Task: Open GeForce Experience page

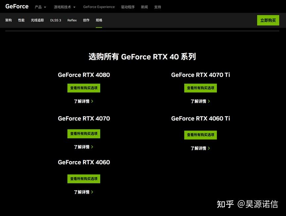Action: 99,7
